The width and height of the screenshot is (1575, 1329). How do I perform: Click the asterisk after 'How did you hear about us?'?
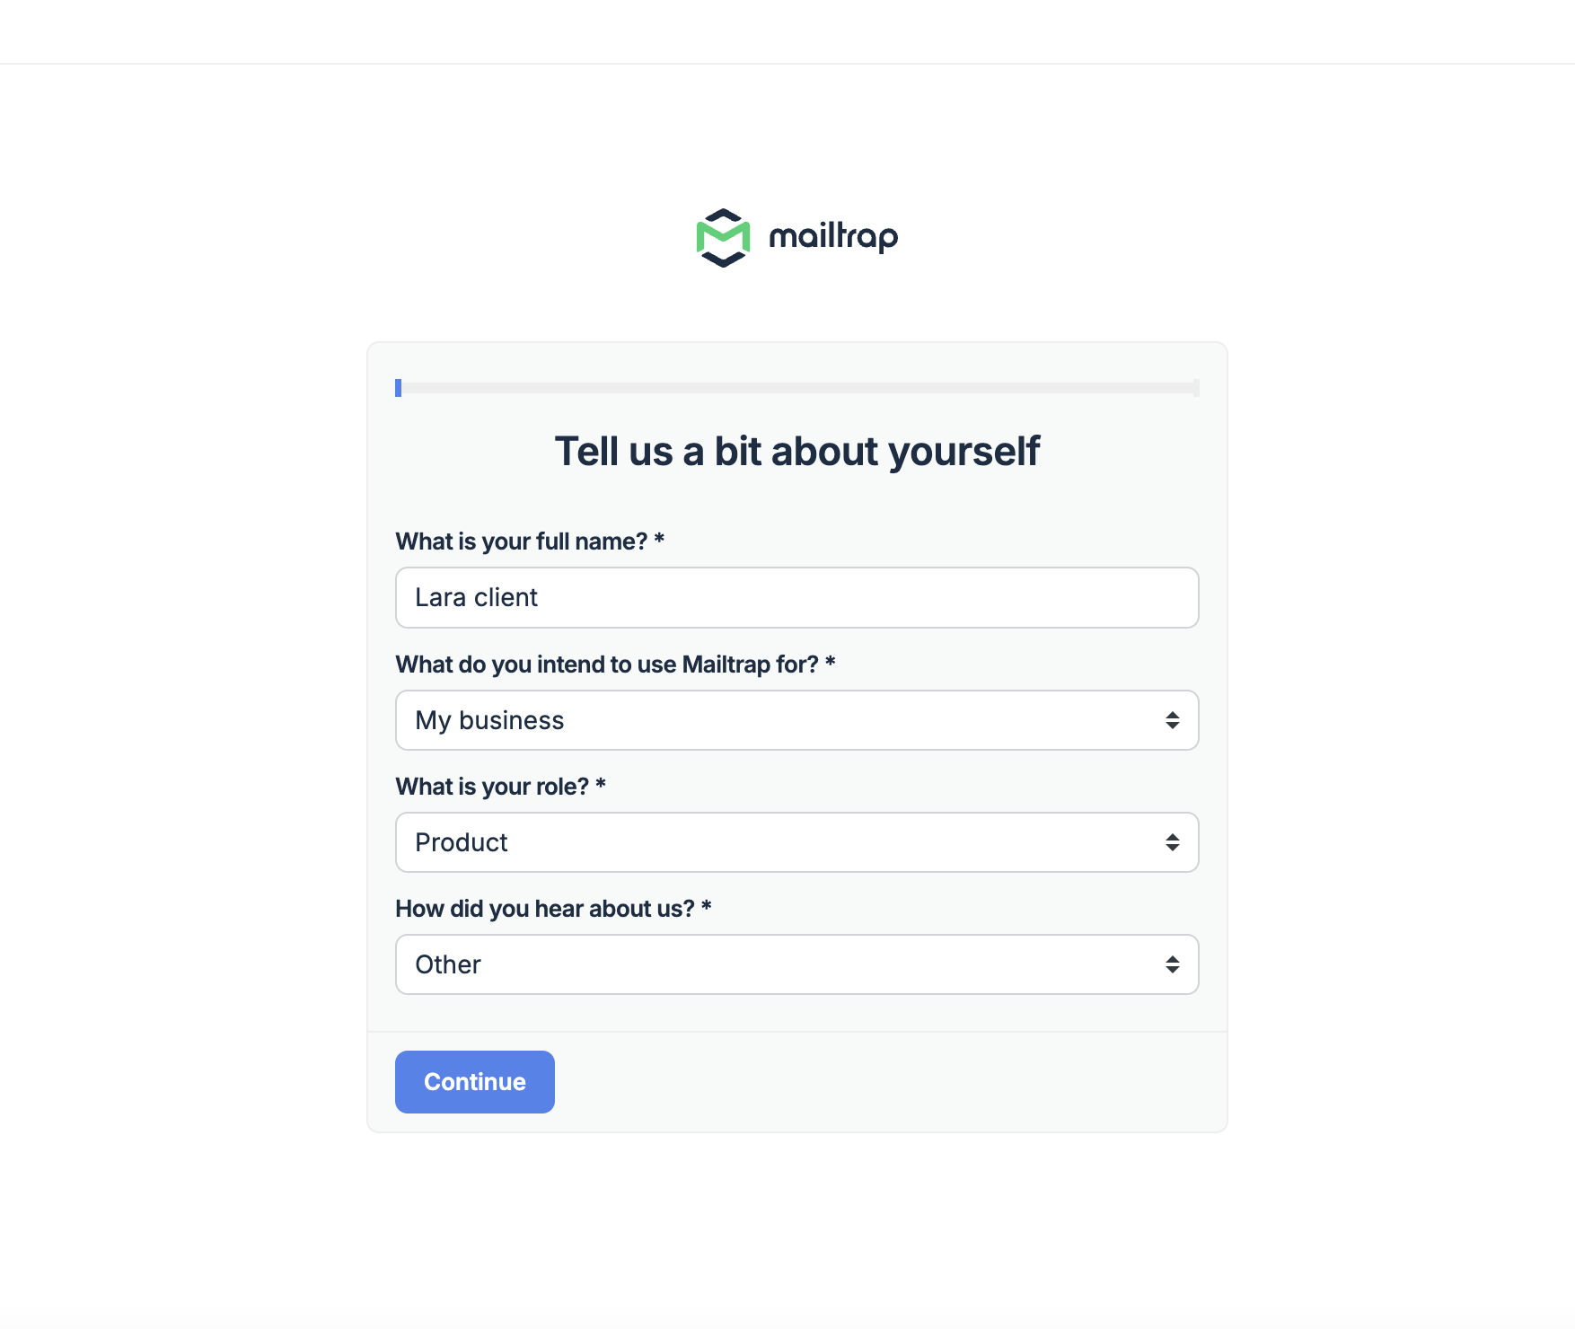(707, 907)
